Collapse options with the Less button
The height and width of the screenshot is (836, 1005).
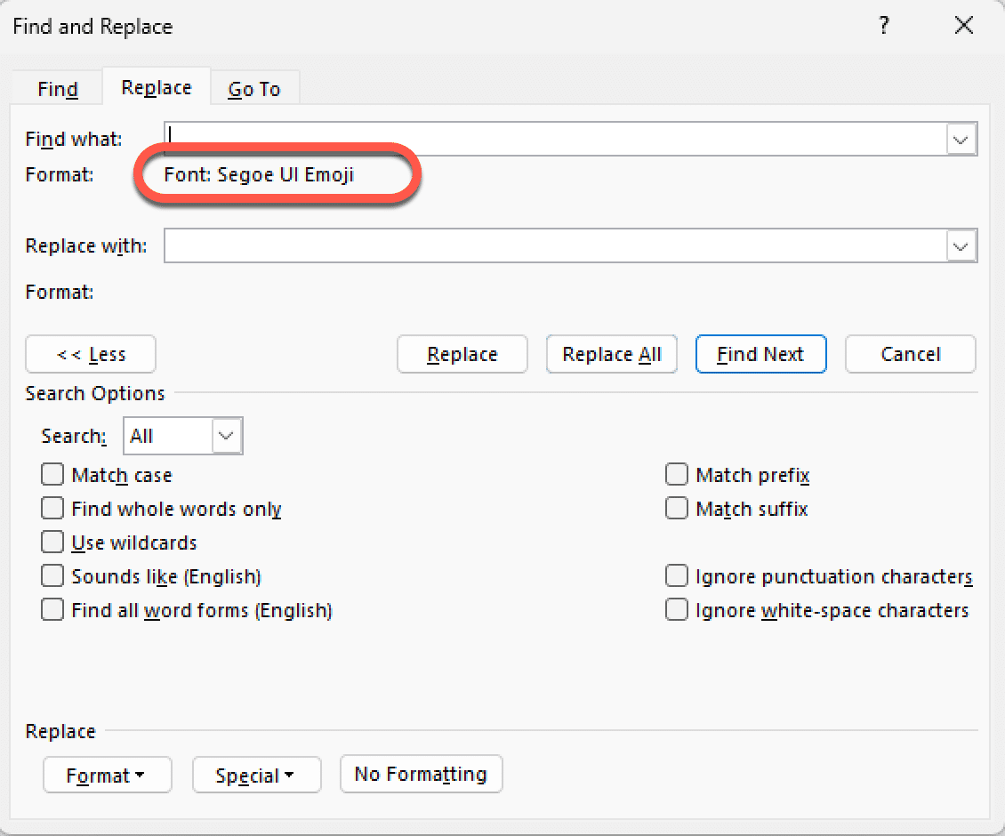click(91, 354)
